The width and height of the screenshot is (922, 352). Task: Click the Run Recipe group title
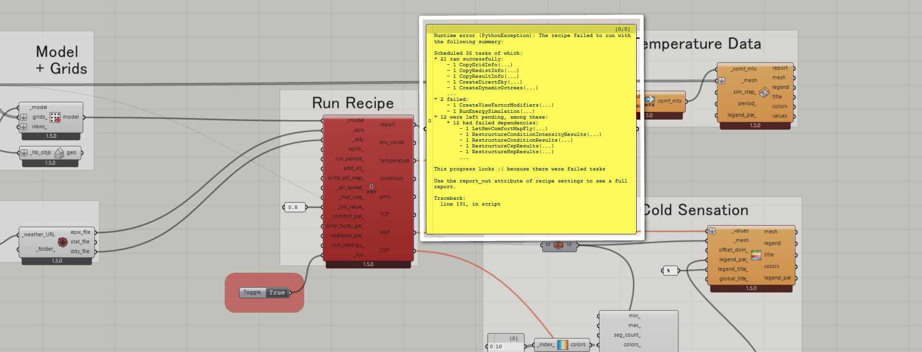tap(353, 103)
